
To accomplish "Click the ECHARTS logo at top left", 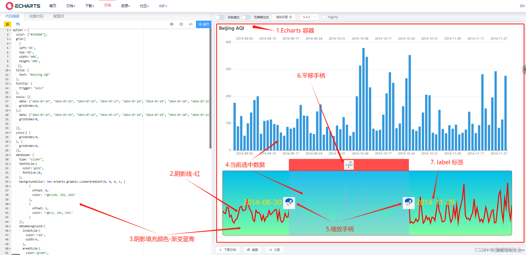I will click(23, 6).
